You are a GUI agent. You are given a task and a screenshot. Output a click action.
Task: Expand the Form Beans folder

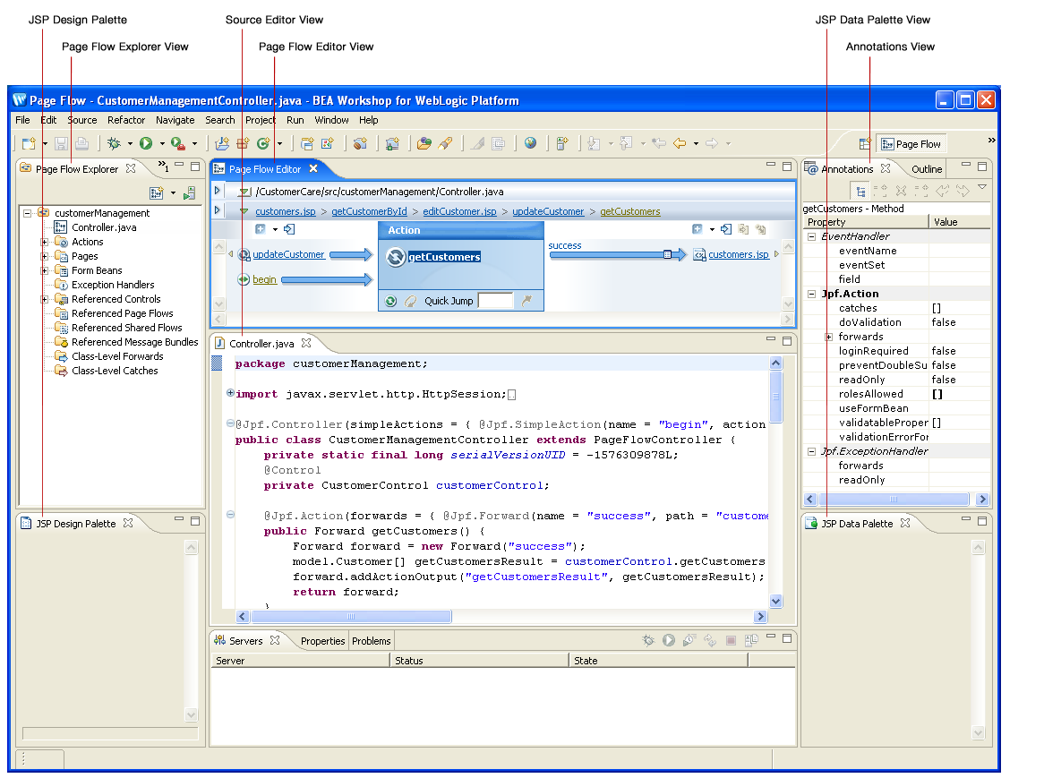pyautogui.click(x=45, y=271)
